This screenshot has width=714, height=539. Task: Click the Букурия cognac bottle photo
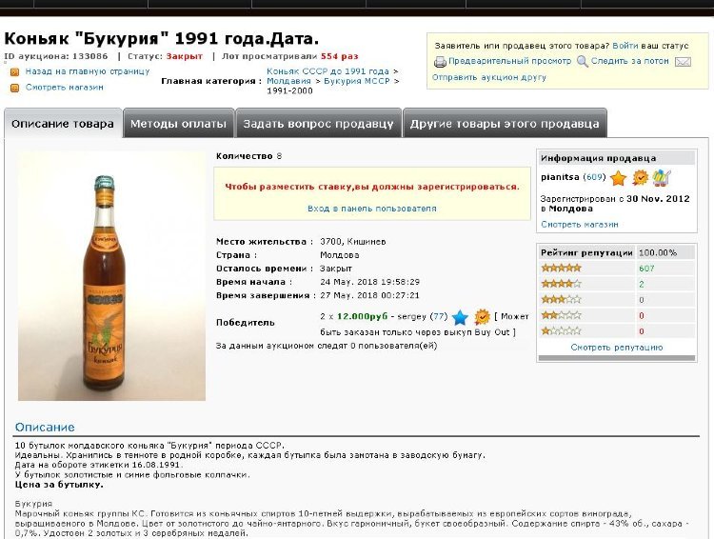coord(111,276)
